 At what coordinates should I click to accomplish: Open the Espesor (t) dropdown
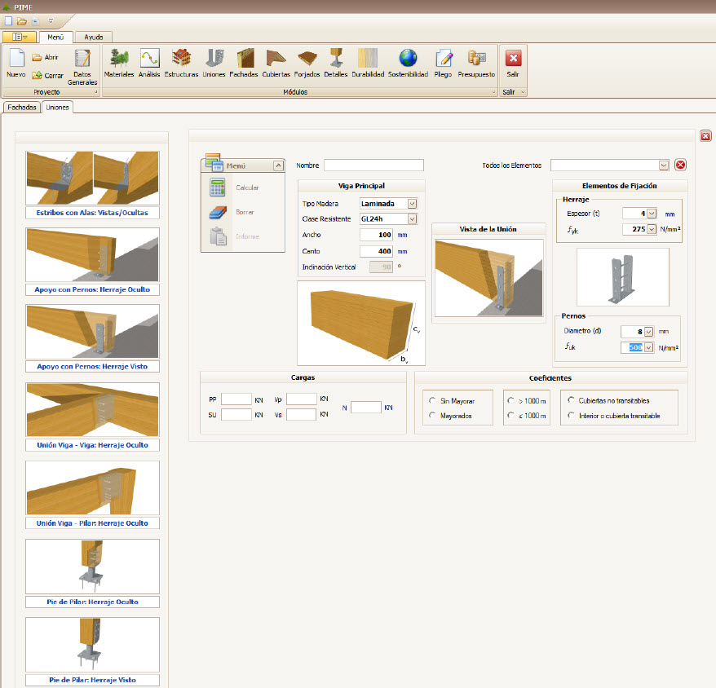652,214
